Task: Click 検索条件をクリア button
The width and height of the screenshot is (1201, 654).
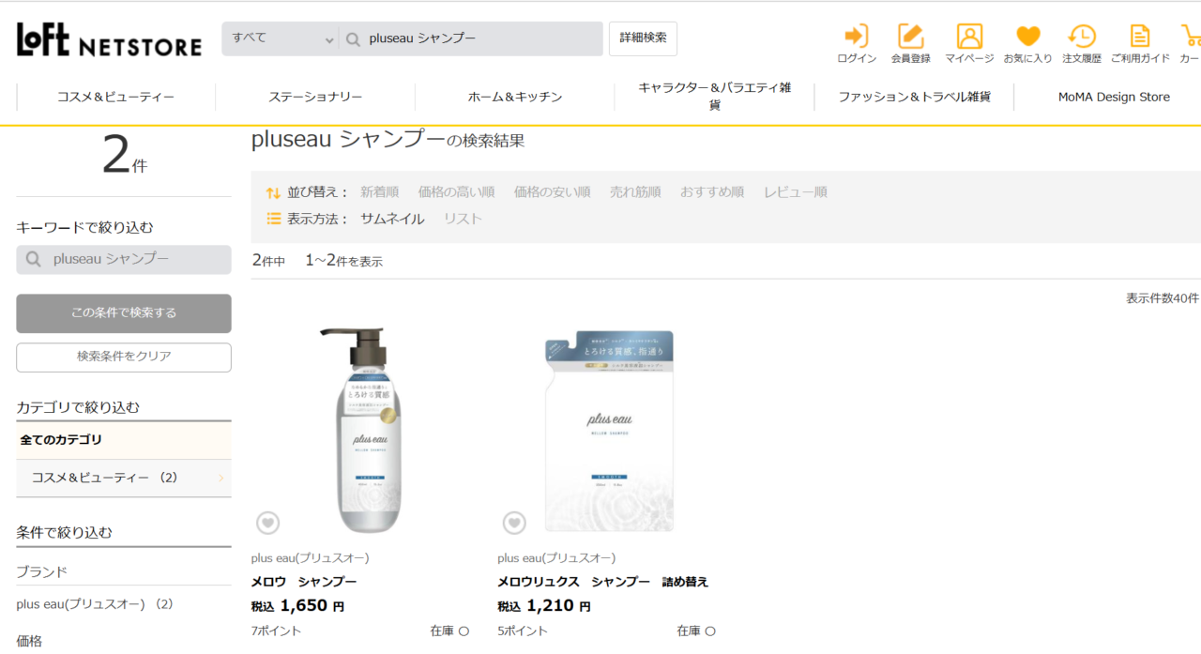Action: coord(124,357)
